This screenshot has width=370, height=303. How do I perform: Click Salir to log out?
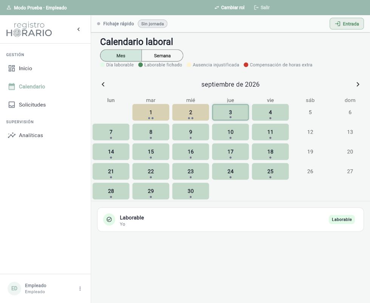click(262, 8)
